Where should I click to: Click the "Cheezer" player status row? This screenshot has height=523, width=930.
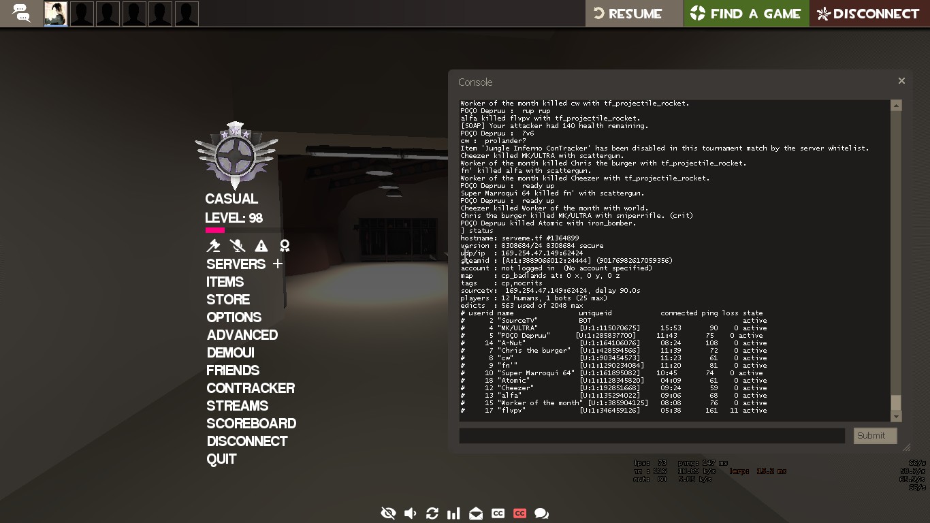(613, 388)
